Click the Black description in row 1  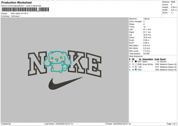[145, 62]
